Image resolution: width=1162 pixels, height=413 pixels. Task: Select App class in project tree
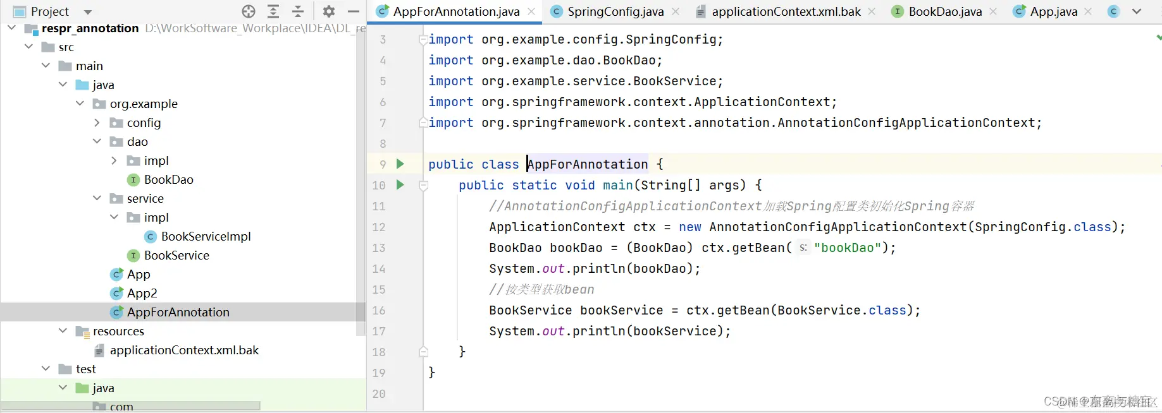pyautogui.click(x=139, y=274)
